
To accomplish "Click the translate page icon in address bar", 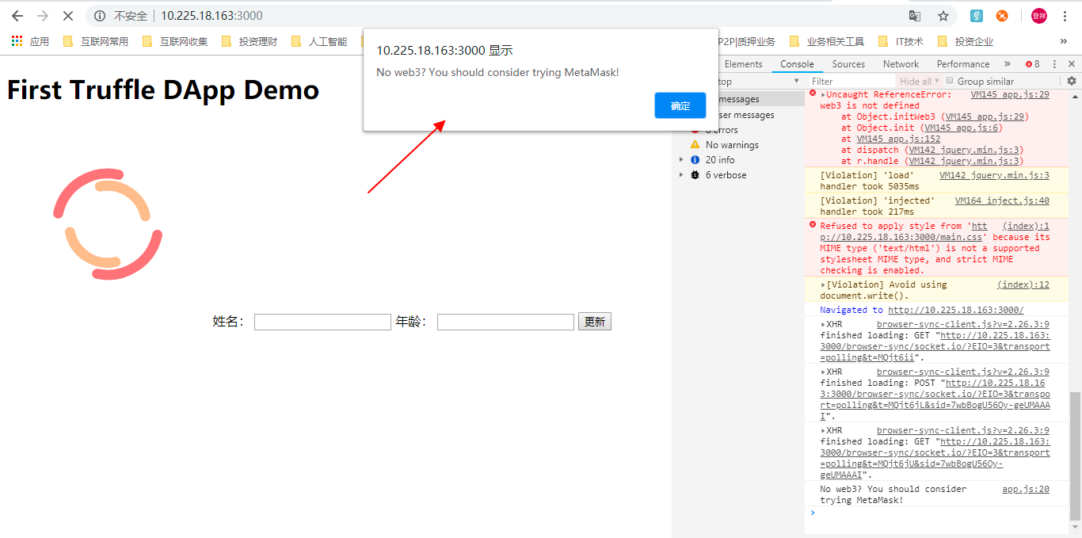I will (915, 16).
